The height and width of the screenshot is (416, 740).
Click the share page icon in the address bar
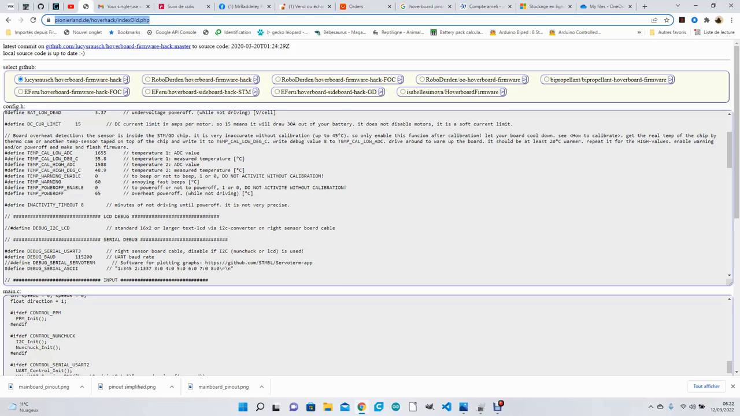pos(654,20)
